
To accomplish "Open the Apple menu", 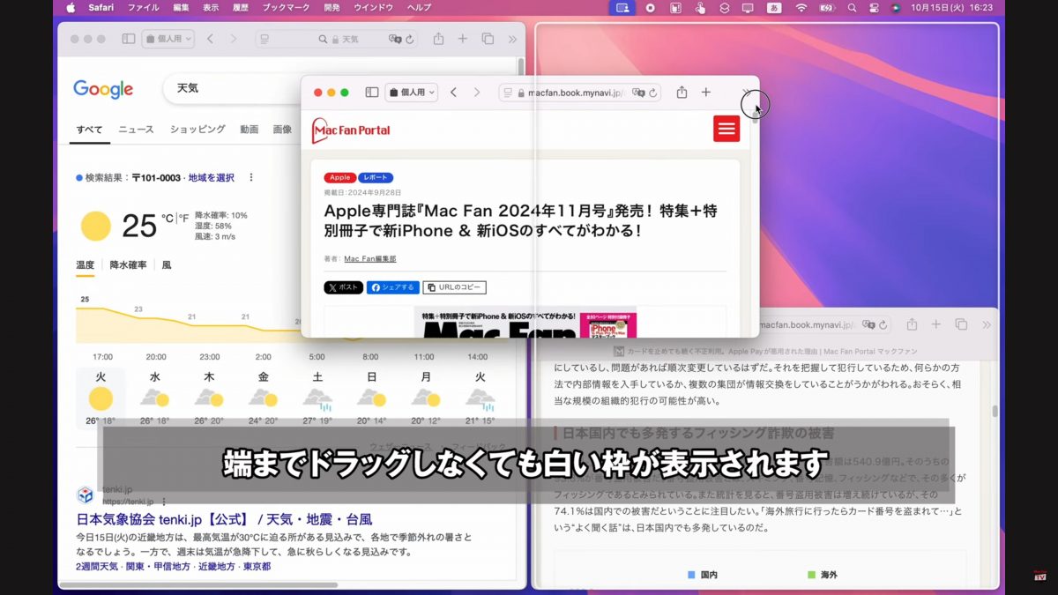I will point(71,7).
